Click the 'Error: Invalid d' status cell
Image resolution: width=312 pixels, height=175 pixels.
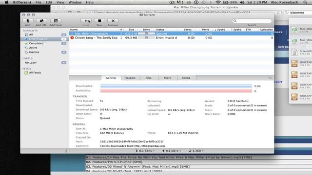[166, 38]
